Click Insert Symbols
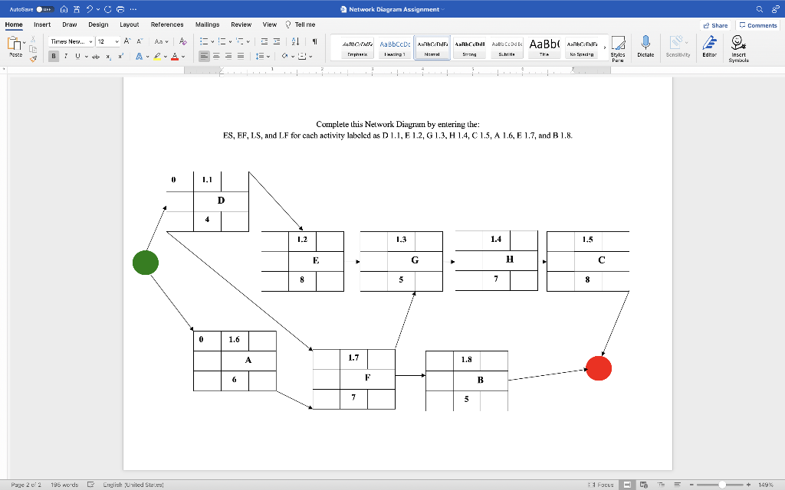Viewport: 785px width, 490px height. pos(737,48)
